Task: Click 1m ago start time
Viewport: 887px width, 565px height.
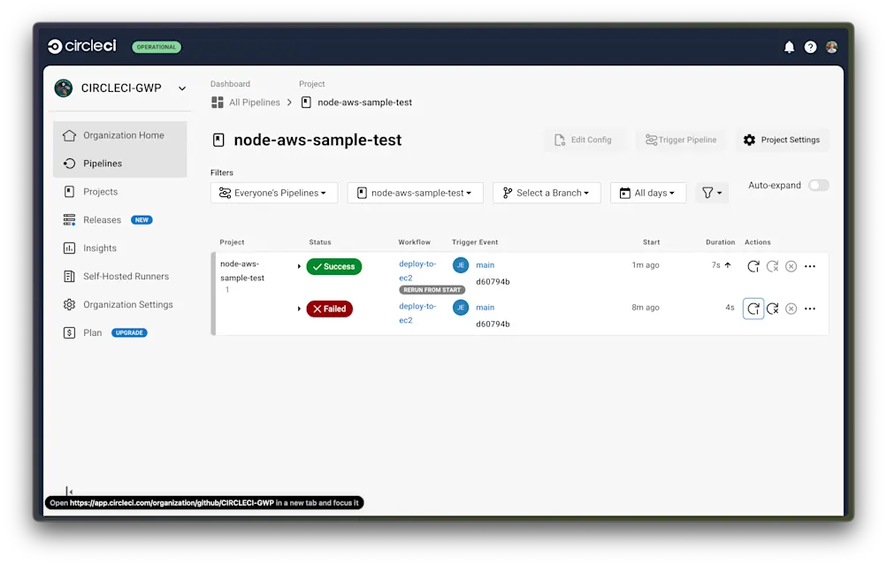Action: [646, 264]
